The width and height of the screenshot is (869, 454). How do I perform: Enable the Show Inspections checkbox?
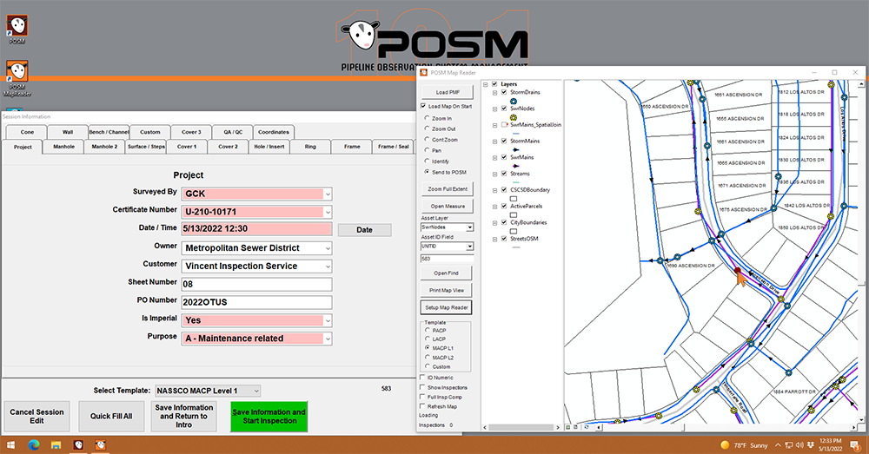(422, 387)
